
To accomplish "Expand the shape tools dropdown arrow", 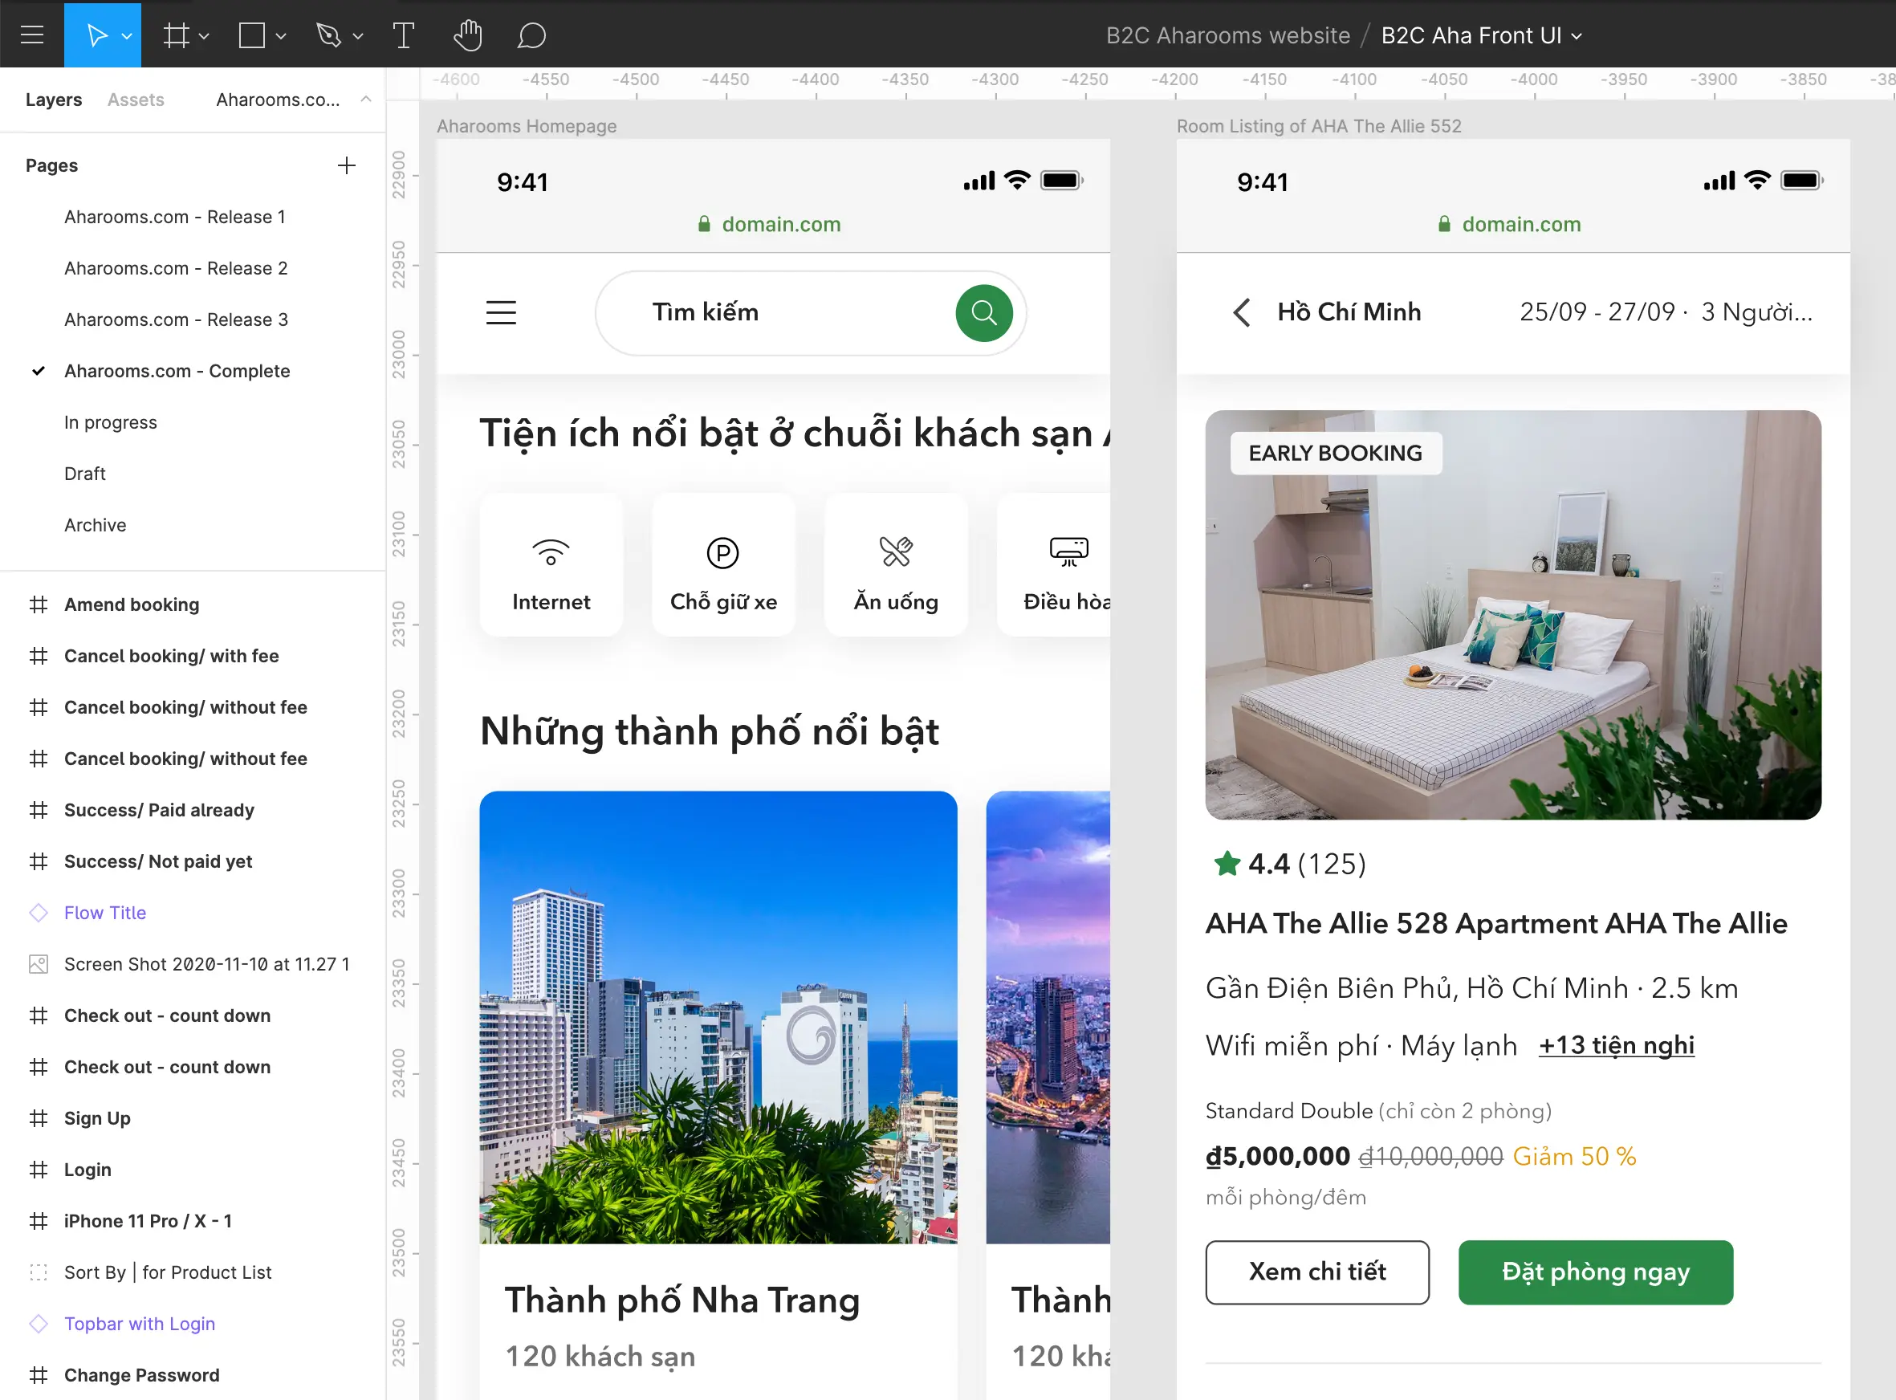I will (281, 36).
